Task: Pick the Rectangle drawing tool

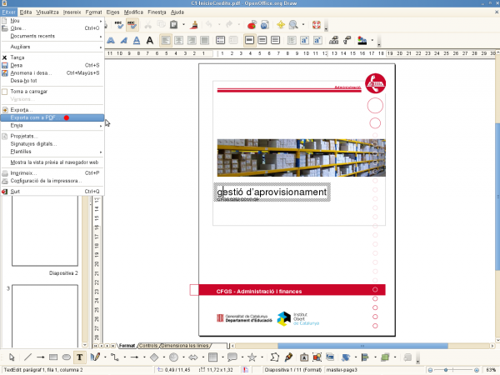Action: [52, 357]
